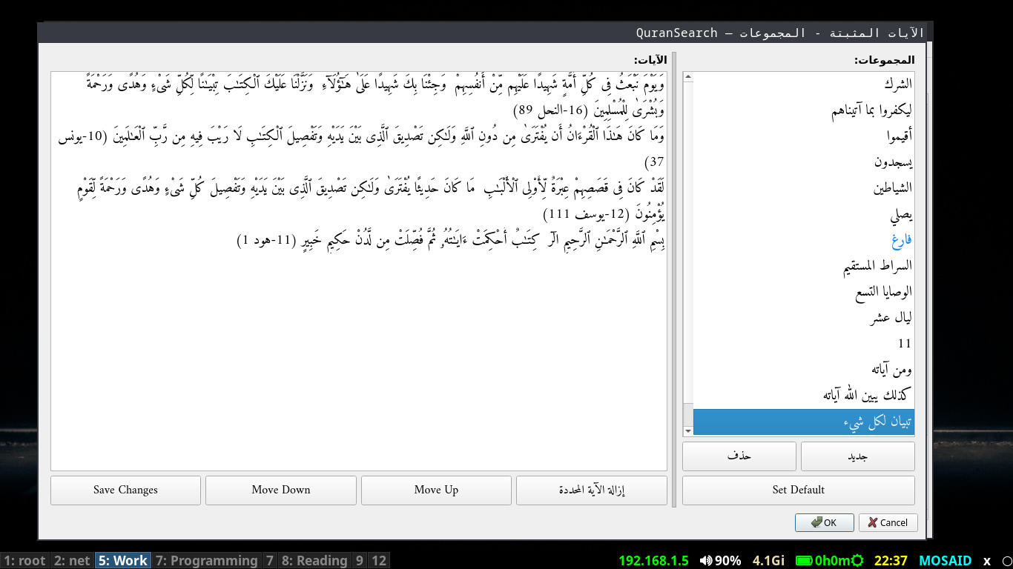
Task: Confirm the dialog with the OK button
Action: point(824,522)
